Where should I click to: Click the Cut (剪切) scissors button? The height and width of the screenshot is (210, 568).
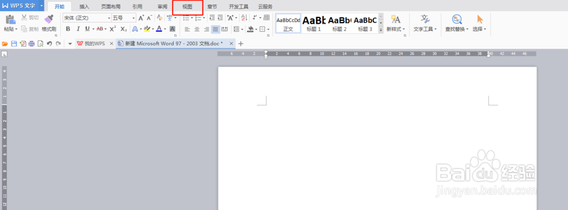tap(30, 18)
